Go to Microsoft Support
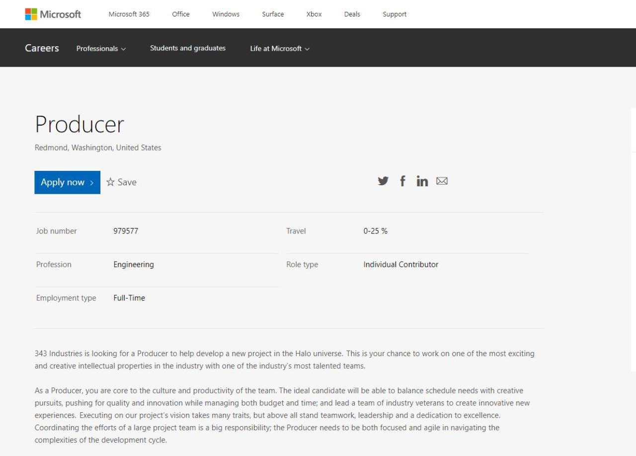The image size is (636, 456). click(395, 14)
